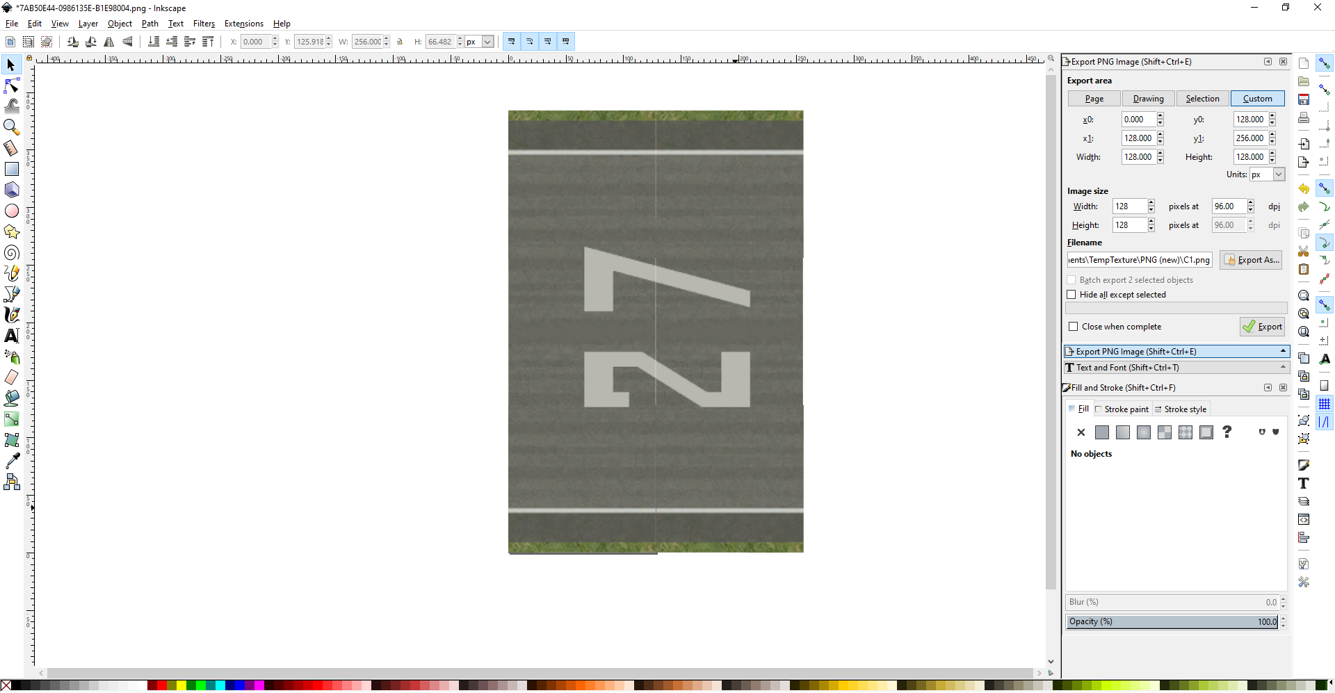Activate the Spiral tool
1335x693 pixels.
point(12,252)
